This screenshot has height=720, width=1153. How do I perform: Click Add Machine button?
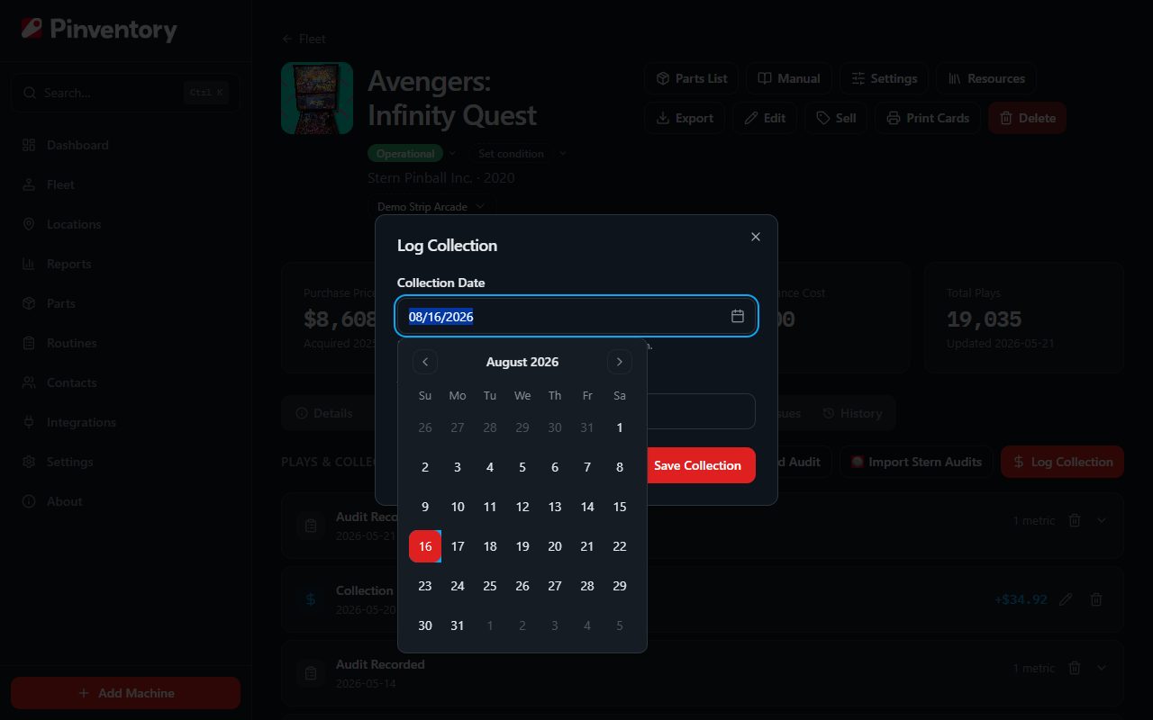tap(125, 693)
